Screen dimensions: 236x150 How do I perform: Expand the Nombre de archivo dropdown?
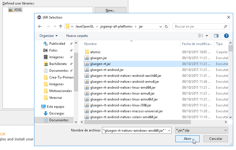(x=169, y=131)
